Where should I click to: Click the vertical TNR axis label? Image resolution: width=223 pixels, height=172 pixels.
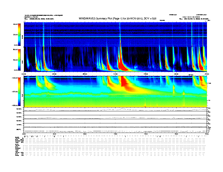tap(22, 96)
